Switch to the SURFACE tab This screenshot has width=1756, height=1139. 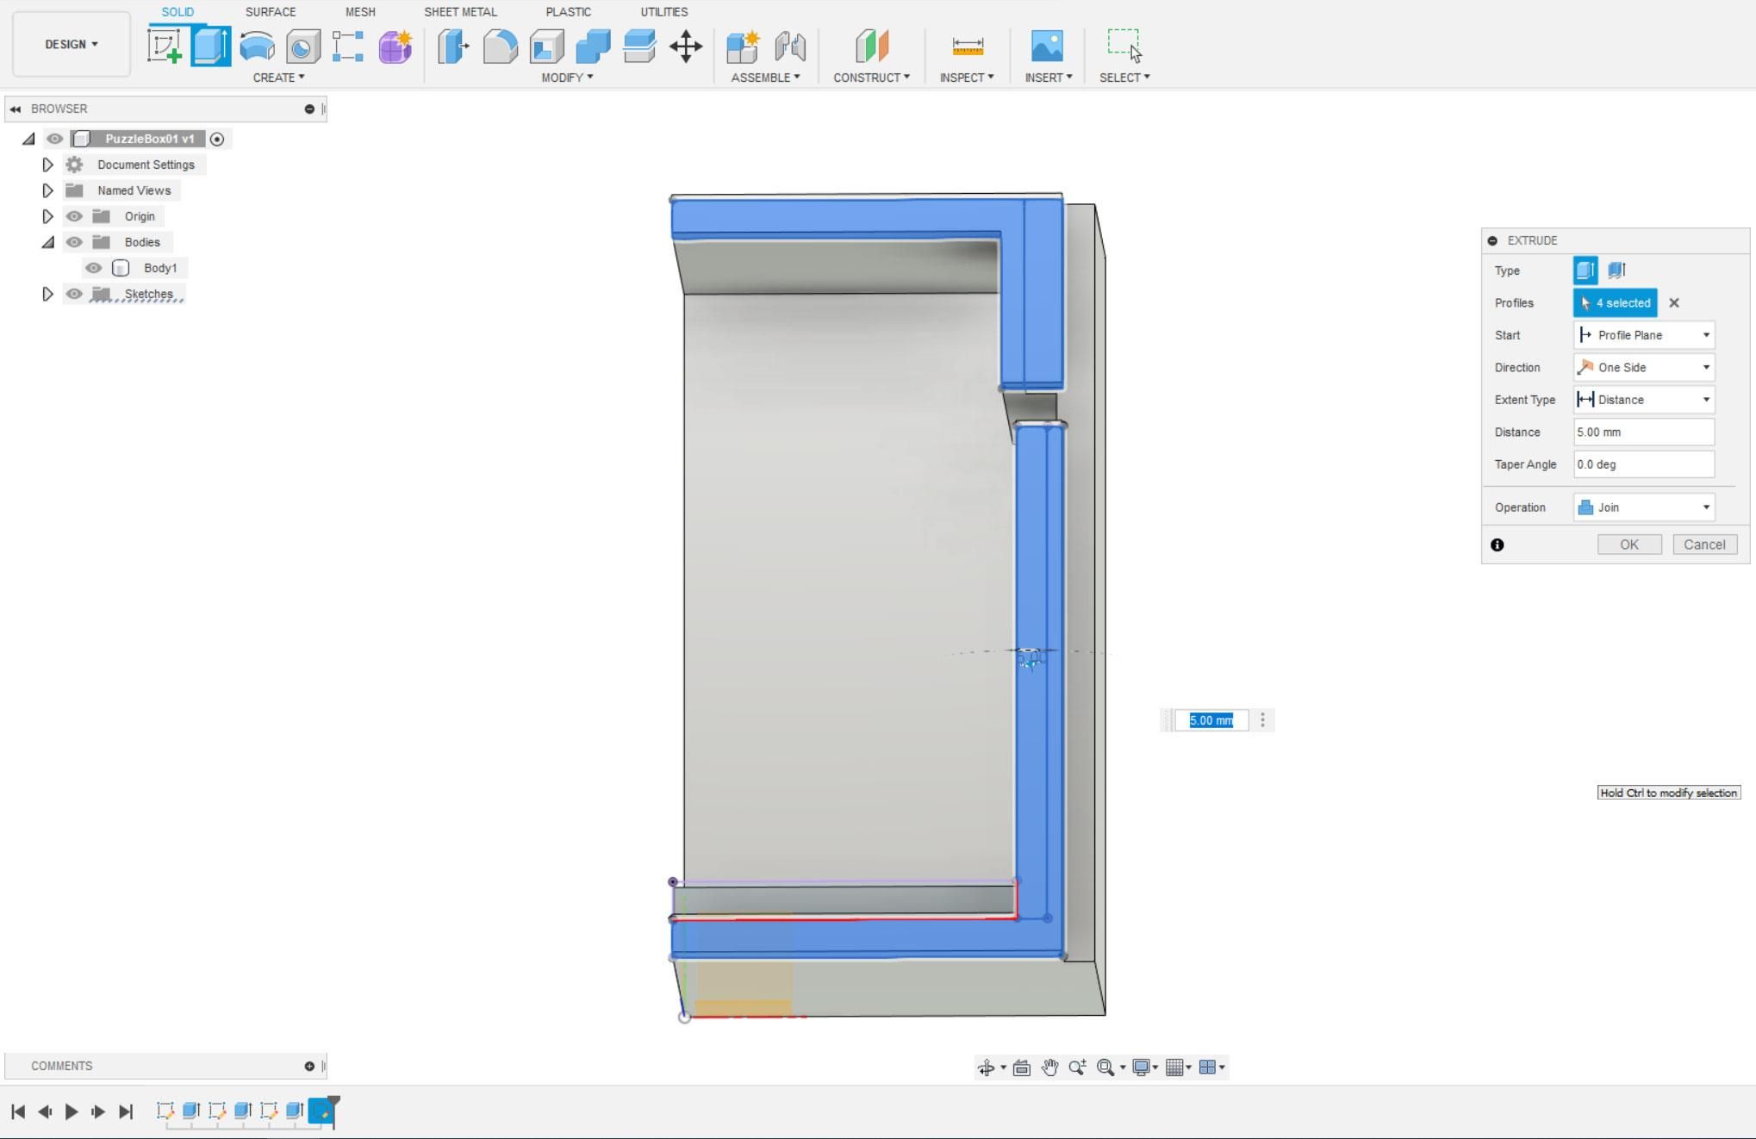coord(270,11)
